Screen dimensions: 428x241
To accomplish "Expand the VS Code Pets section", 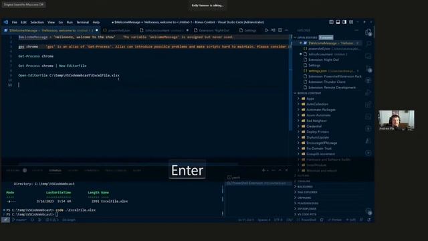I will click(x=306, y=214).
